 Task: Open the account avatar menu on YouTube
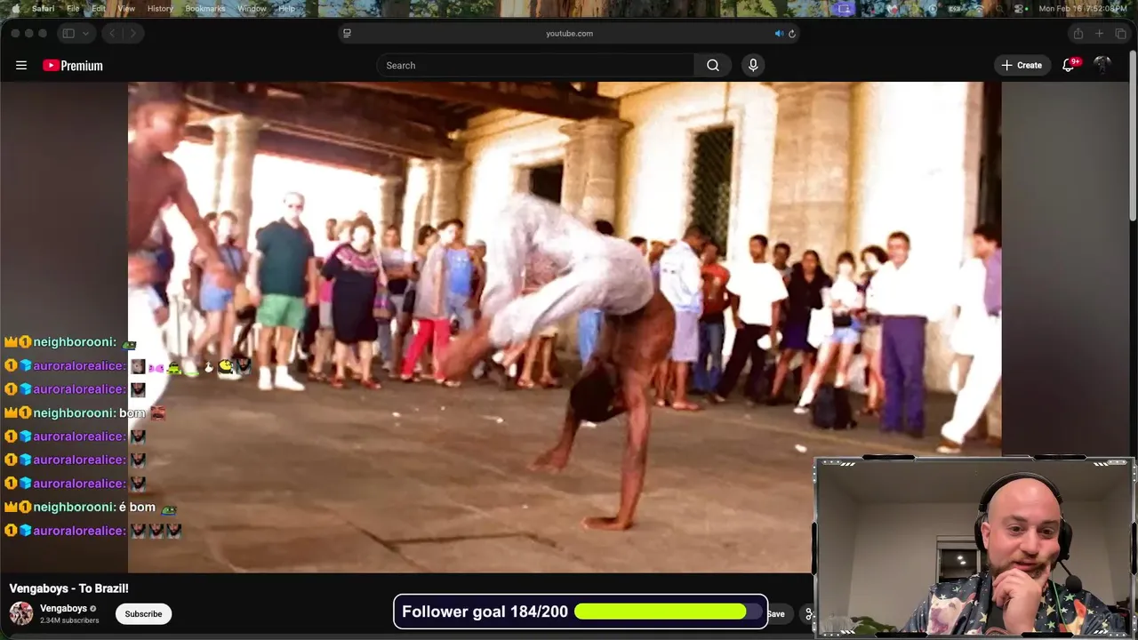[x=1102, y=65]
